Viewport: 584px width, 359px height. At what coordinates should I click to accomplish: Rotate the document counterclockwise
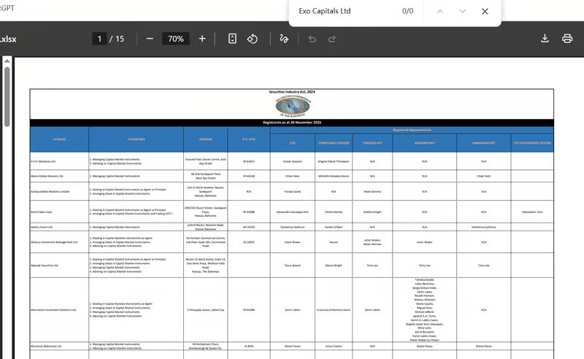[253, 39]
